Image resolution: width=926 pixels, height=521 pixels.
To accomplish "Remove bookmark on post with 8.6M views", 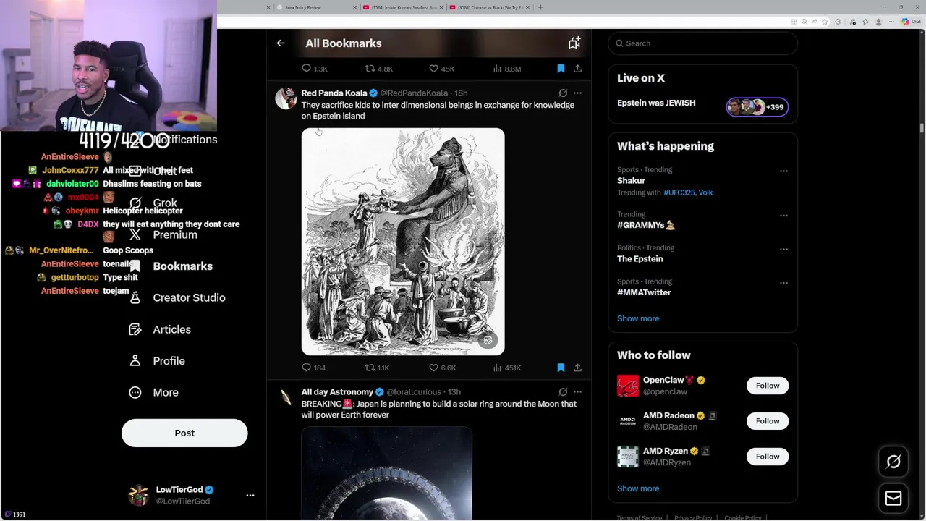I will pos(561,69).
